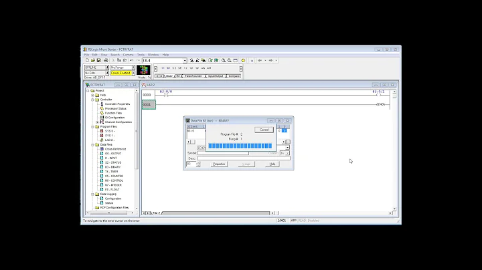This screenshot has width=482, height=270.
Task: Click the Cross Reference tree icon
Action: tap(102, 149)
